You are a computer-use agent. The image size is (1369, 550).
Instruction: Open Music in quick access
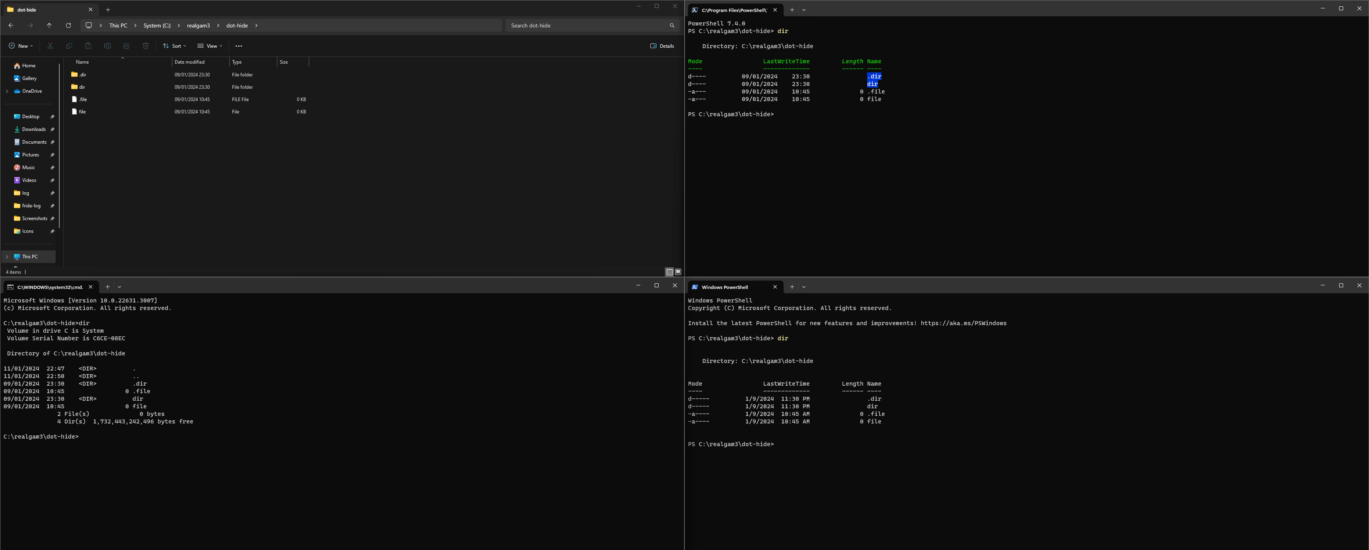point(28,168)
